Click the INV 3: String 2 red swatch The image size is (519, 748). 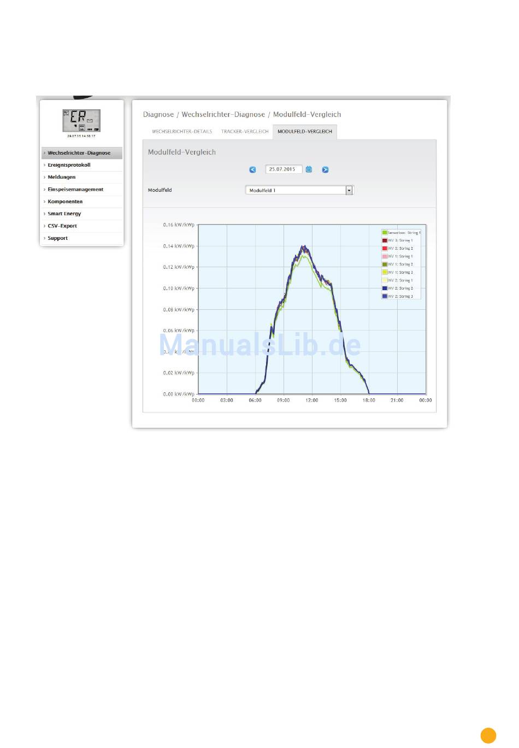tap(385, 249)
